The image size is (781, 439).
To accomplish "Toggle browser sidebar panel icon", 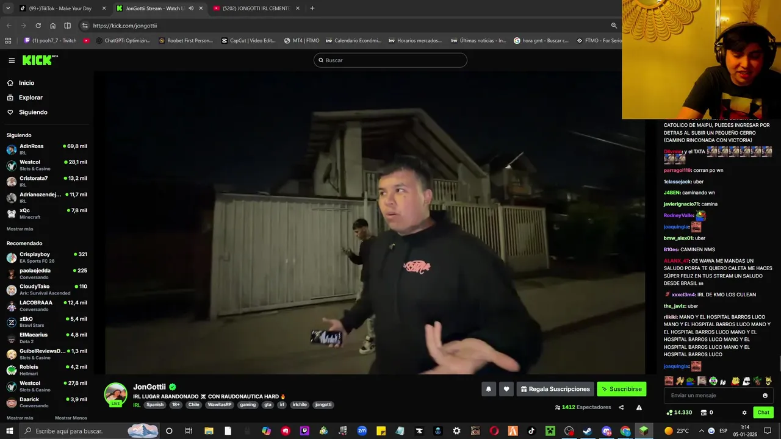I will click(67, 26).
